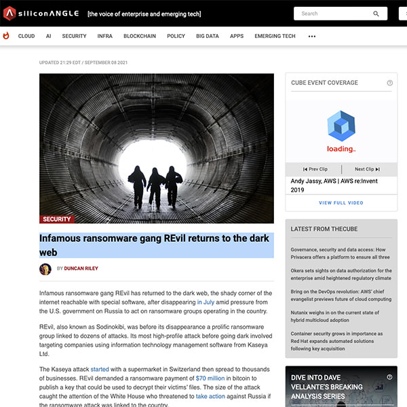Follow the 'take action' link
Viewport: 407px width, 407px height.
210,396
